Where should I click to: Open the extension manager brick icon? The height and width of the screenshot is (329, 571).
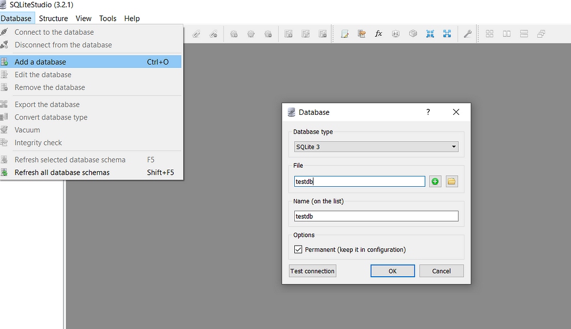[413, 34]
